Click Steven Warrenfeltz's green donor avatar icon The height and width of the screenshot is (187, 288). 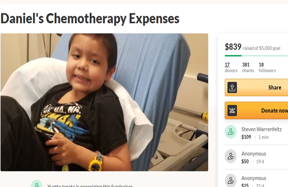pyautogui.click(x=231, y=132)
